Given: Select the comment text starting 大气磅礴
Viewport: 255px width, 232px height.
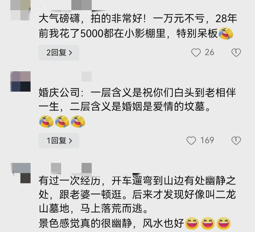Looking at the screenshot, I should [x=138, y=26].
